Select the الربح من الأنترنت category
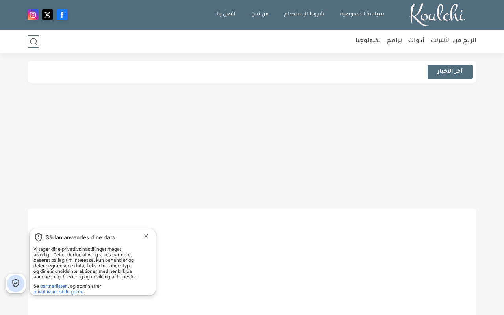 coord(453,41)
